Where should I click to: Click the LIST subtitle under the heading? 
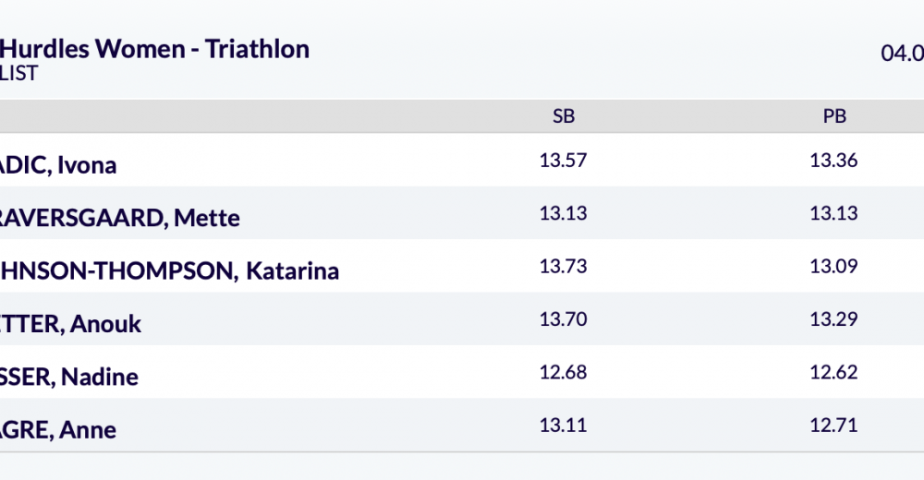[19, 74]
